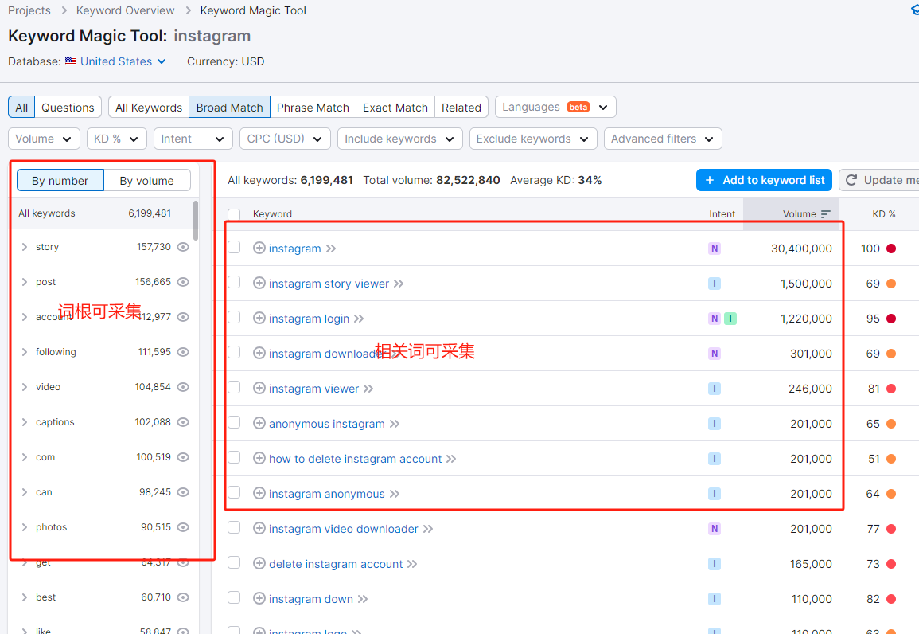Viewport: 919px width, 634px height.
Task: Tick the checkbox for instagram downloader
Action: pyautogui.click(x=234, y=353)
